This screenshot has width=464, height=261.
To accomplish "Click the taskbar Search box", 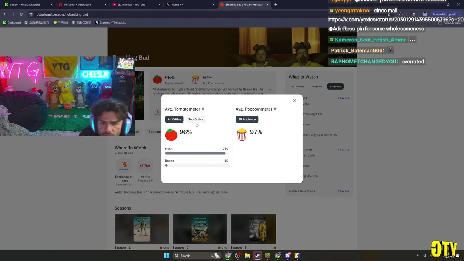I will click(x=198, y=256).
